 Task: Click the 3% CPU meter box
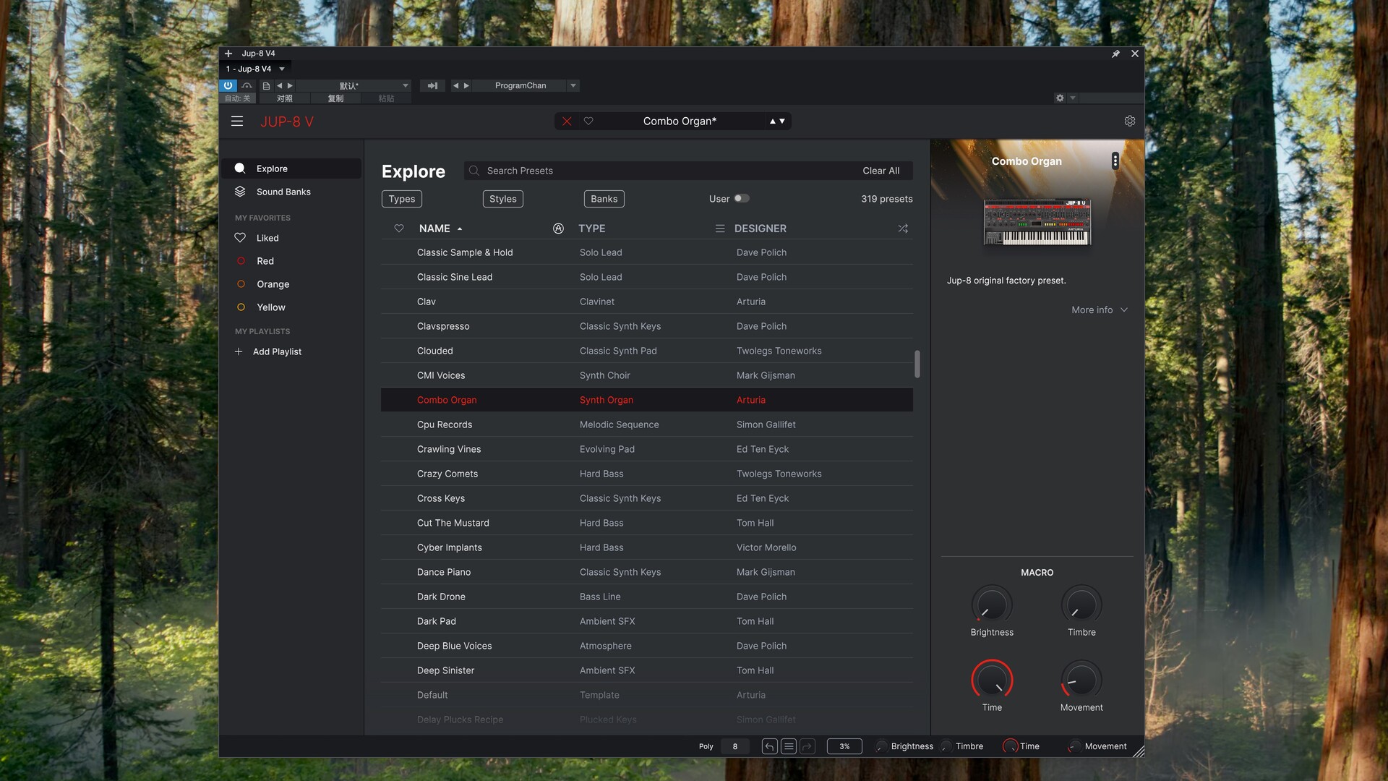[844, 746]
